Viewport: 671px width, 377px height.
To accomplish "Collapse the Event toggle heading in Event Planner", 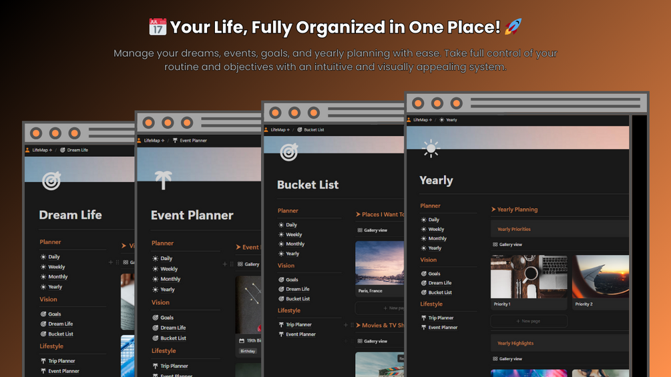I will pyautogui.click(x=238, y=247).
